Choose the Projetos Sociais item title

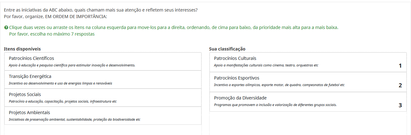(x=25, y=94)
